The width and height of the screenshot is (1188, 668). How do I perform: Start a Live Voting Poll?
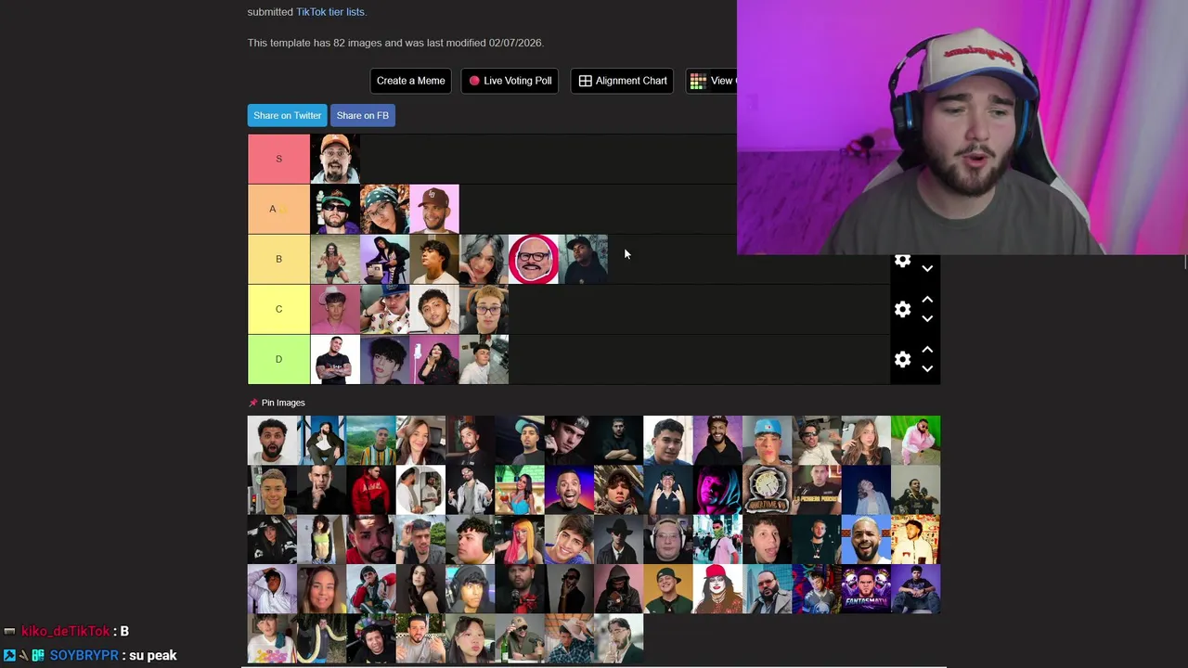click(510, 81)
